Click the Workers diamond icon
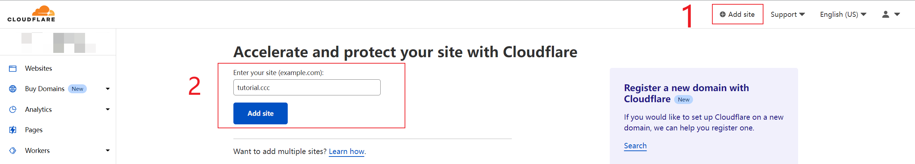The height and width of the screenshot is (164, 915). (x=13, y=150)
